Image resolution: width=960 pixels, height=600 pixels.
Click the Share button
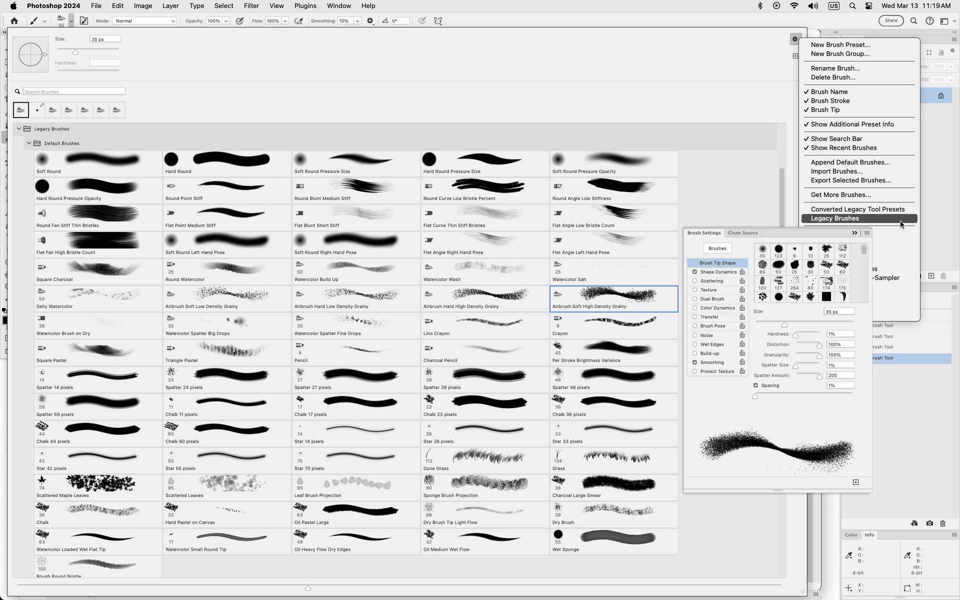(890, 21)
